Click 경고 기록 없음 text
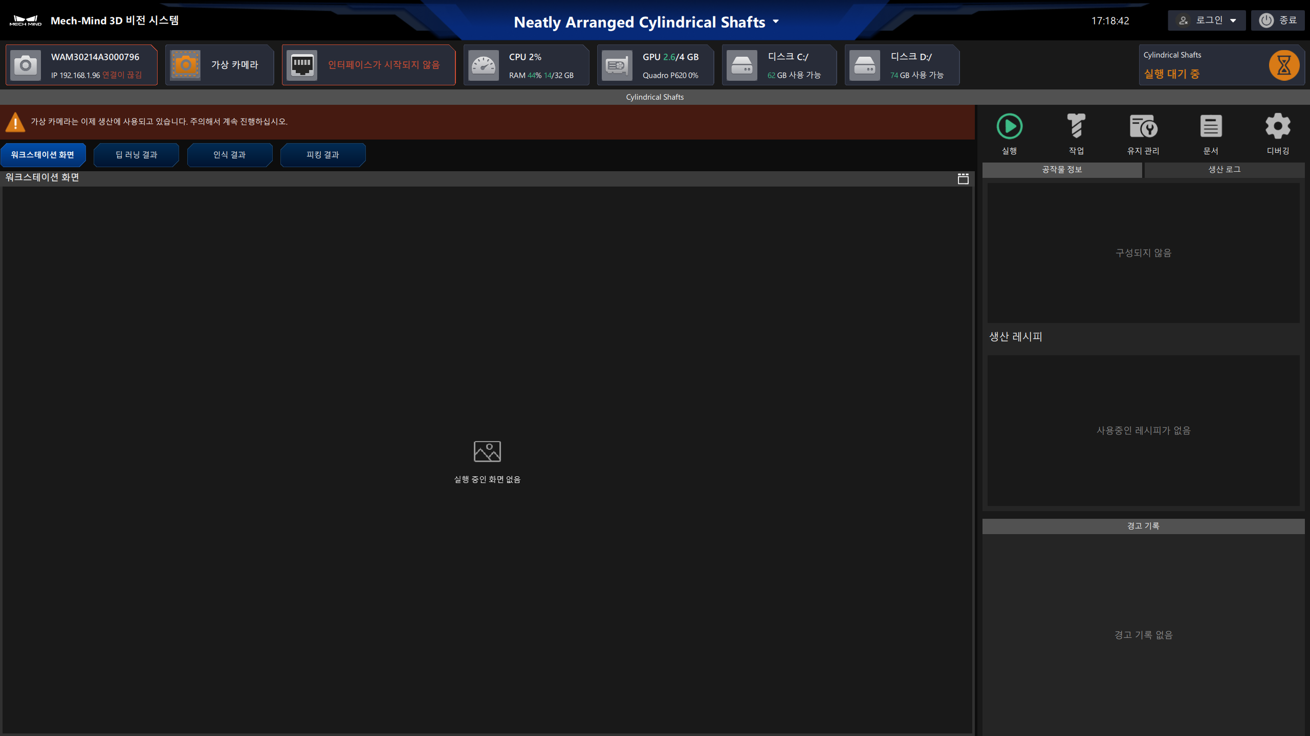 (1143, 635)
